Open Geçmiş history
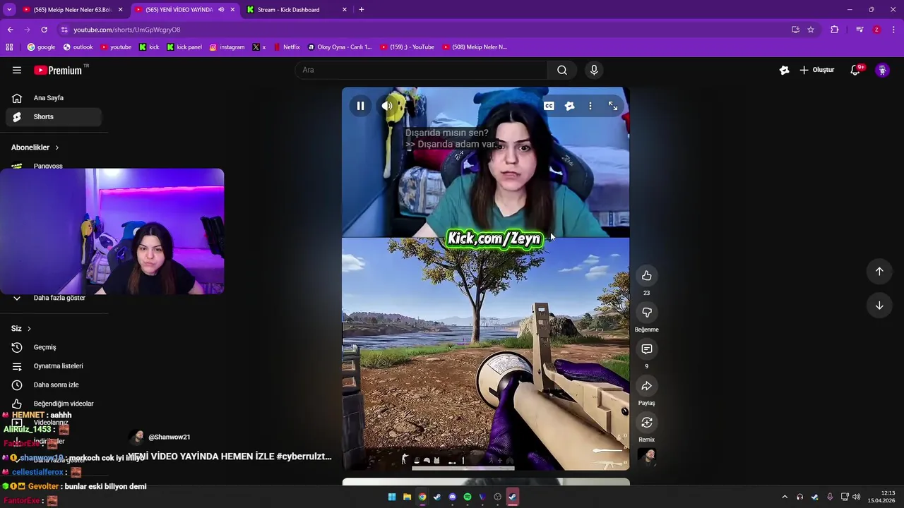This screenshot has width=904, height=508. click(x=54, y=347)
